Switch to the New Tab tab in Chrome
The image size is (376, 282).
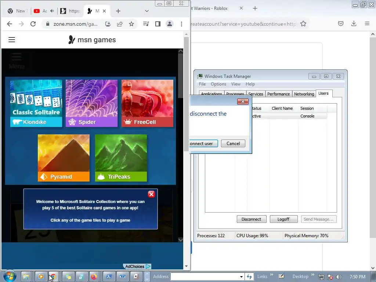[17, 11]
